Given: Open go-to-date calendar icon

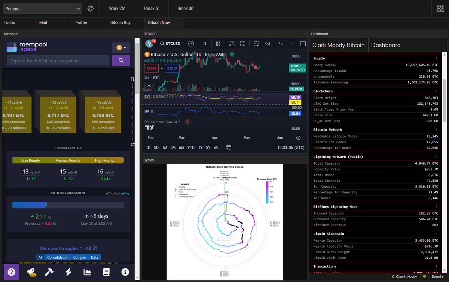Looking at the screenshot, I should coord(229,147).
